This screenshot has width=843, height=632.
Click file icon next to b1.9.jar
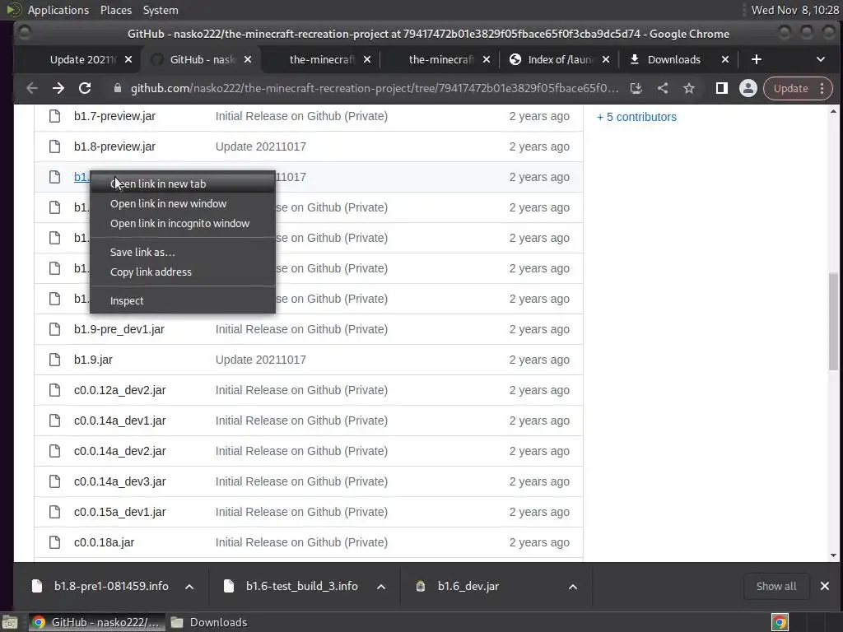(55, 360)
